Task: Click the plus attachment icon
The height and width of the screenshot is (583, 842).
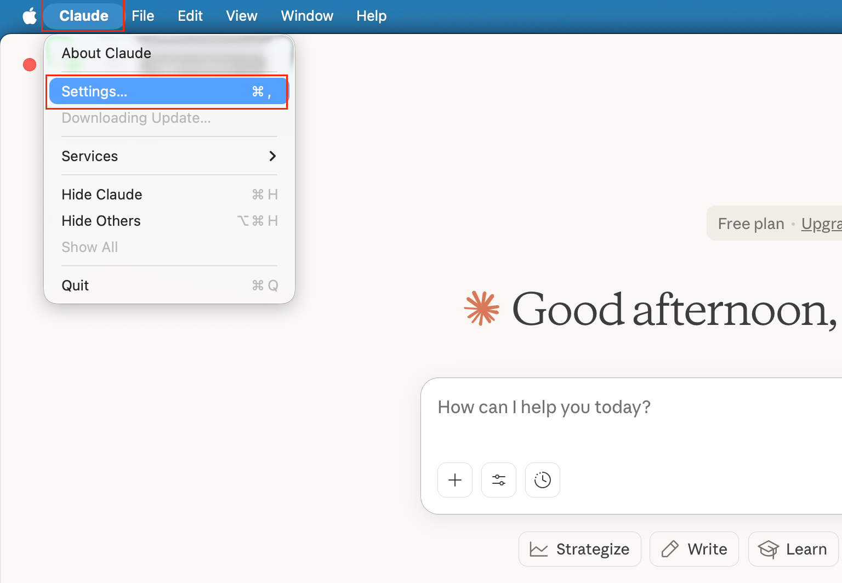Action: point(455,480)
